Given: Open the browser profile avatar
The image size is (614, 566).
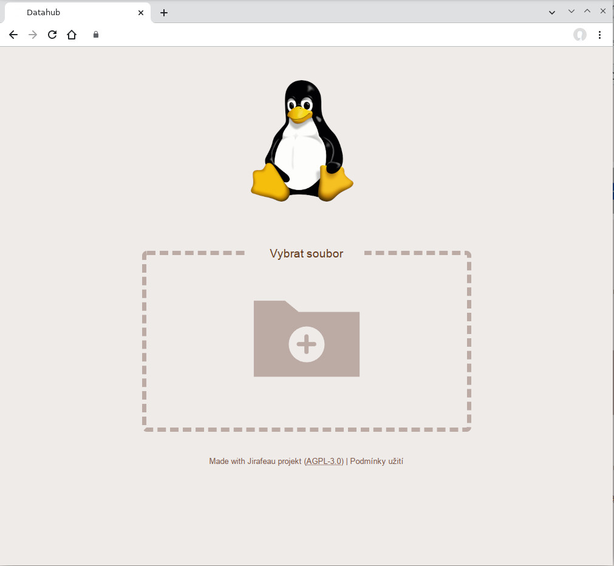Looking at the screenshot, I should pos(580,35).
